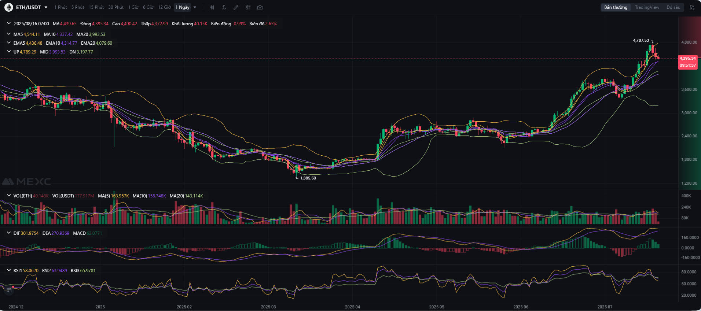The image size is (701, 311).
Task: Click the countdown timer 09:51:37
Action: (x=688, y=65)
